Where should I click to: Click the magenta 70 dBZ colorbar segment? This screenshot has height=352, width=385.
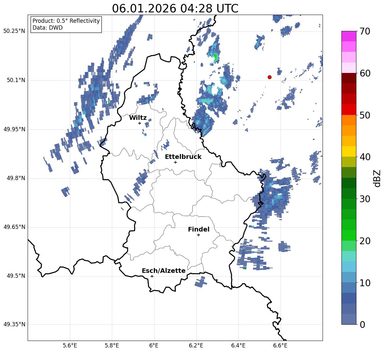coord(349,36)
